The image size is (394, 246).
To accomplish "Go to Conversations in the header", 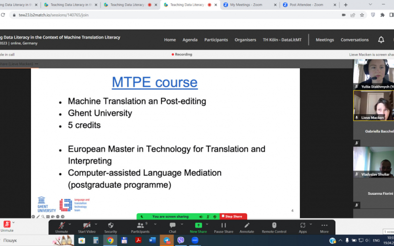I will click(355, 40).
